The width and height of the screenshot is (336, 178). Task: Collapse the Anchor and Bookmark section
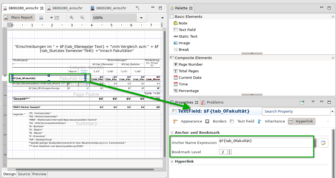pyautogui.click(x=172, y=132)
